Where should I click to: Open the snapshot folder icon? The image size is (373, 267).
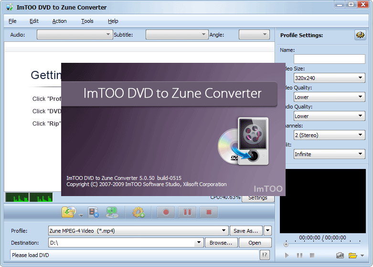[353, 256]
